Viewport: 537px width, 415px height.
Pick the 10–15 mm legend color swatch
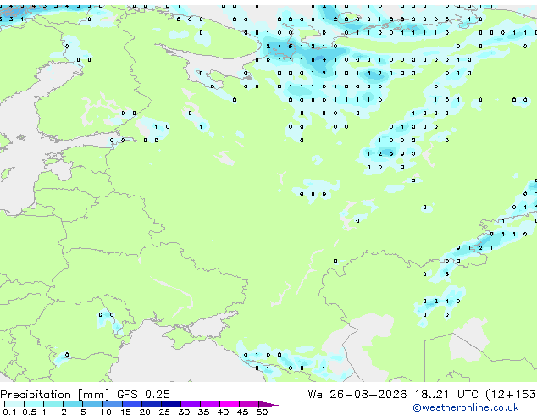[x=113, y=404]
